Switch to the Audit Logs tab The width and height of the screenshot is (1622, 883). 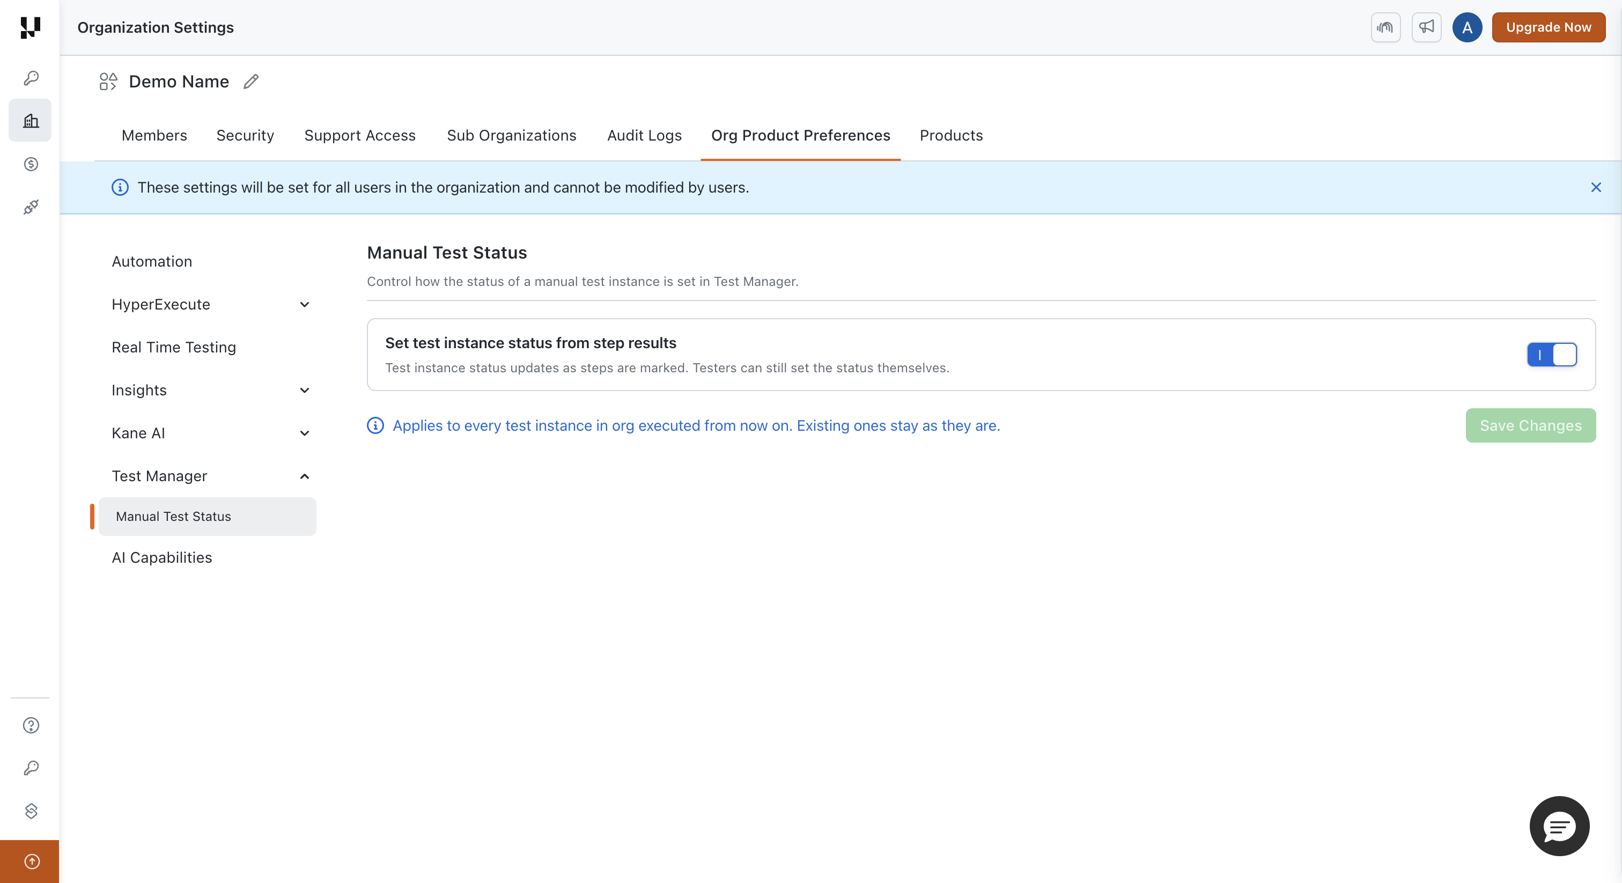point(644,135)
